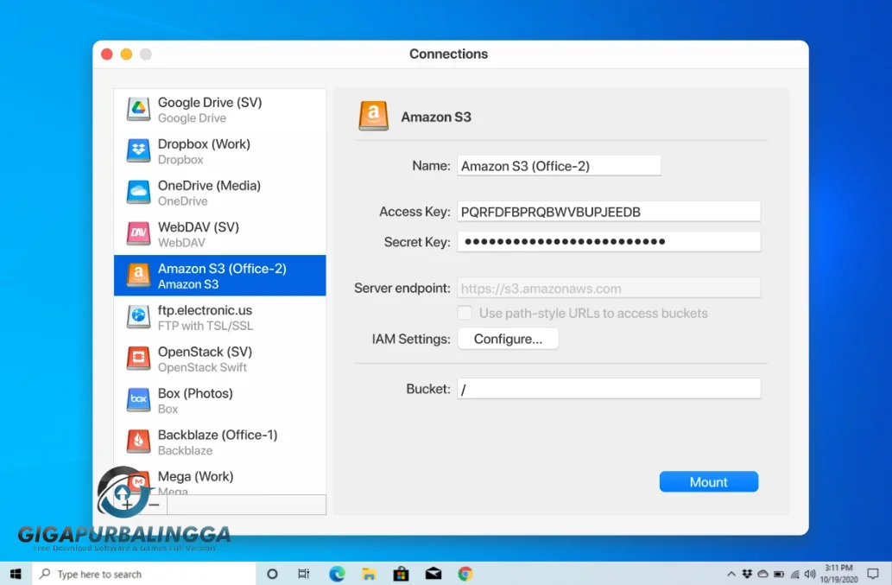Focus the Access Key field
Image resolution: width=892 pixels, height=585 pixels.
click(608, 212)
